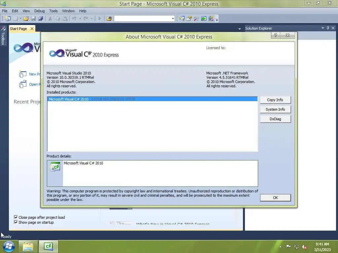
Task: Click the C# product details icon
Action: [55, 167]
